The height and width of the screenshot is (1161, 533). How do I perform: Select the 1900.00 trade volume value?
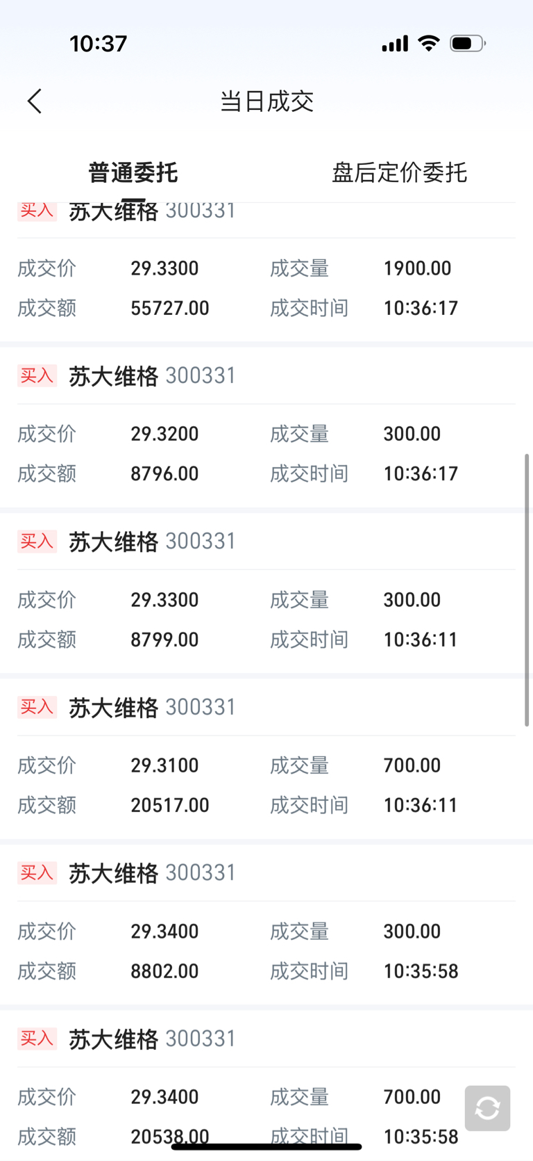[x=417, y=268]
